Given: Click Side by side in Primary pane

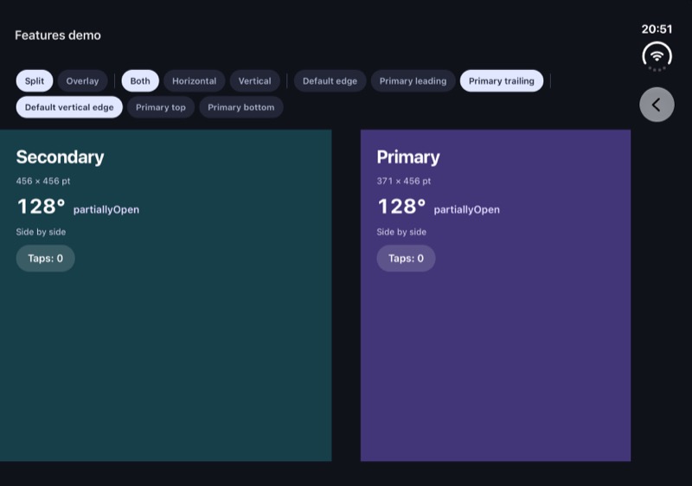Looking at the screenshot, I should (x=401, y=232).
